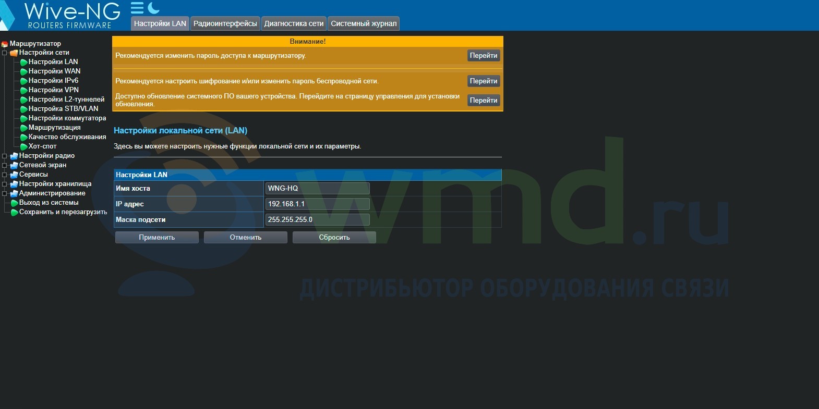The image size is (819, 409).
Task: Click the orange Настройки сети folder icon
Action: 14,53
